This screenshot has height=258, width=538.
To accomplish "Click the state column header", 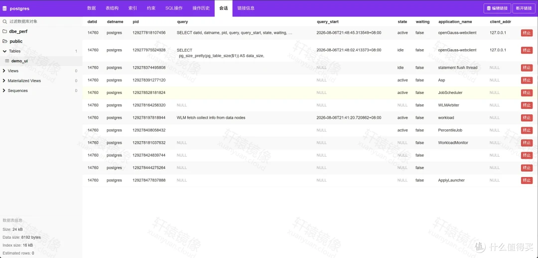I will [402, 21].
